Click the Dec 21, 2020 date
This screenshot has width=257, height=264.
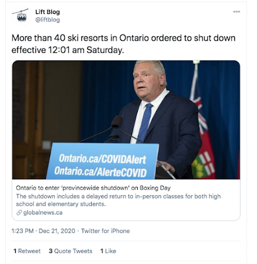pos(57,231)
